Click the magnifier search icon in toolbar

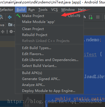pos(1,17)
